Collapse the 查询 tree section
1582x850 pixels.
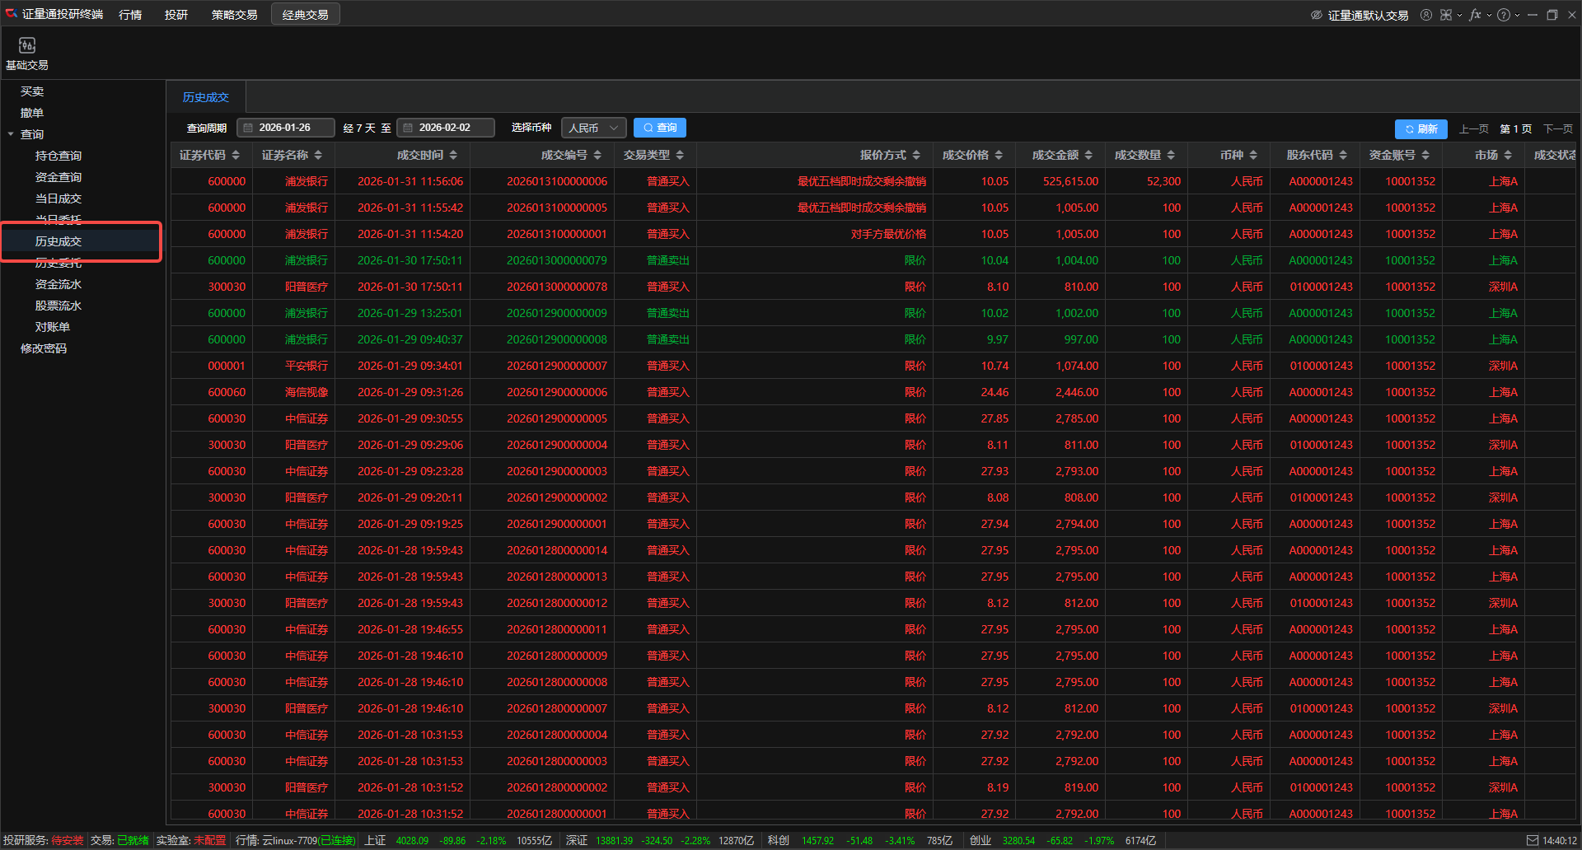click(x=11, y=134)
